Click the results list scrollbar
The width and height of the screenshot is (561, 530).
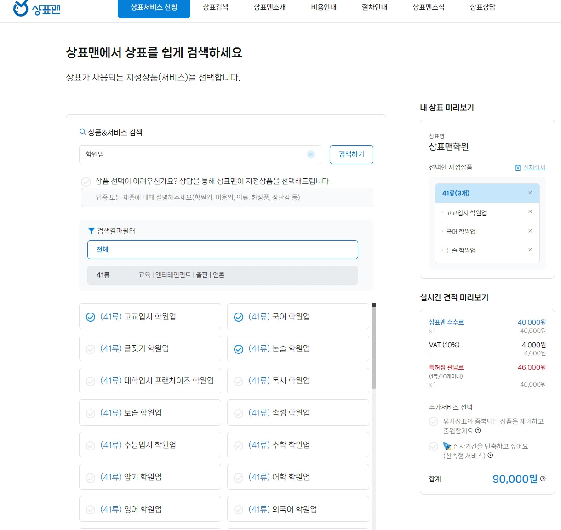374,347
